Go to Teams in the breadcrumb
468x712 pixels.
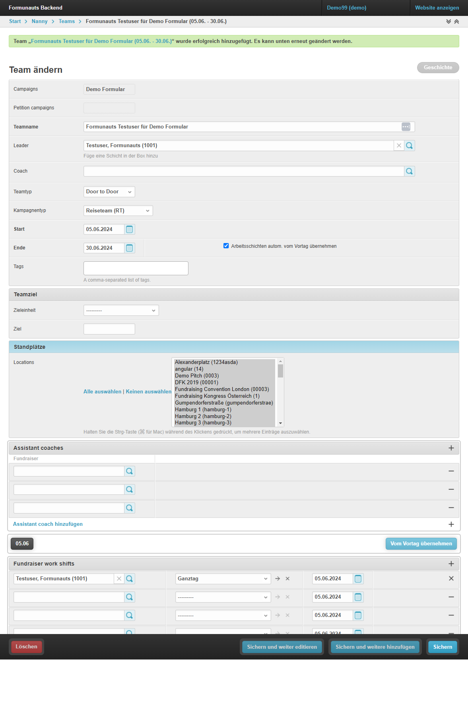coord(67,21)
